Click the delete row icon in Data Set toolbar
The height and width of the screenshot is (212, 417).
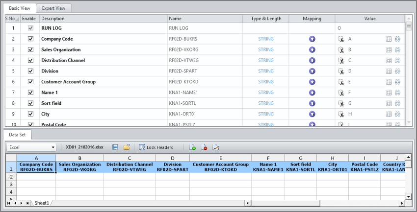[204, 147]
